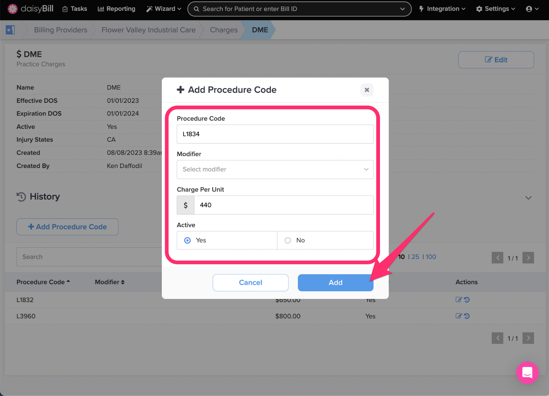Expand the History section chevron

point(528,198)
